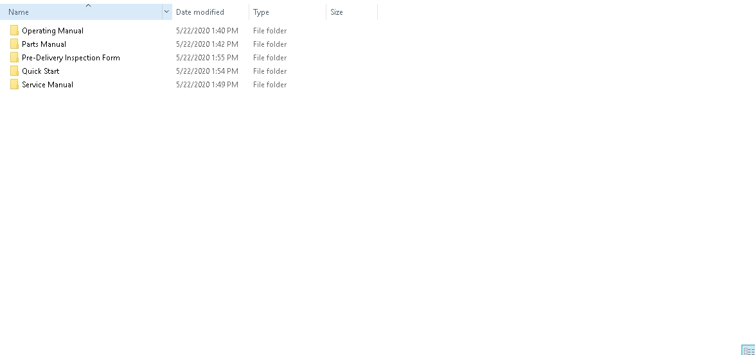Select the Parts Manual folder name
The image size is (755, 355).
pos(44,44)
